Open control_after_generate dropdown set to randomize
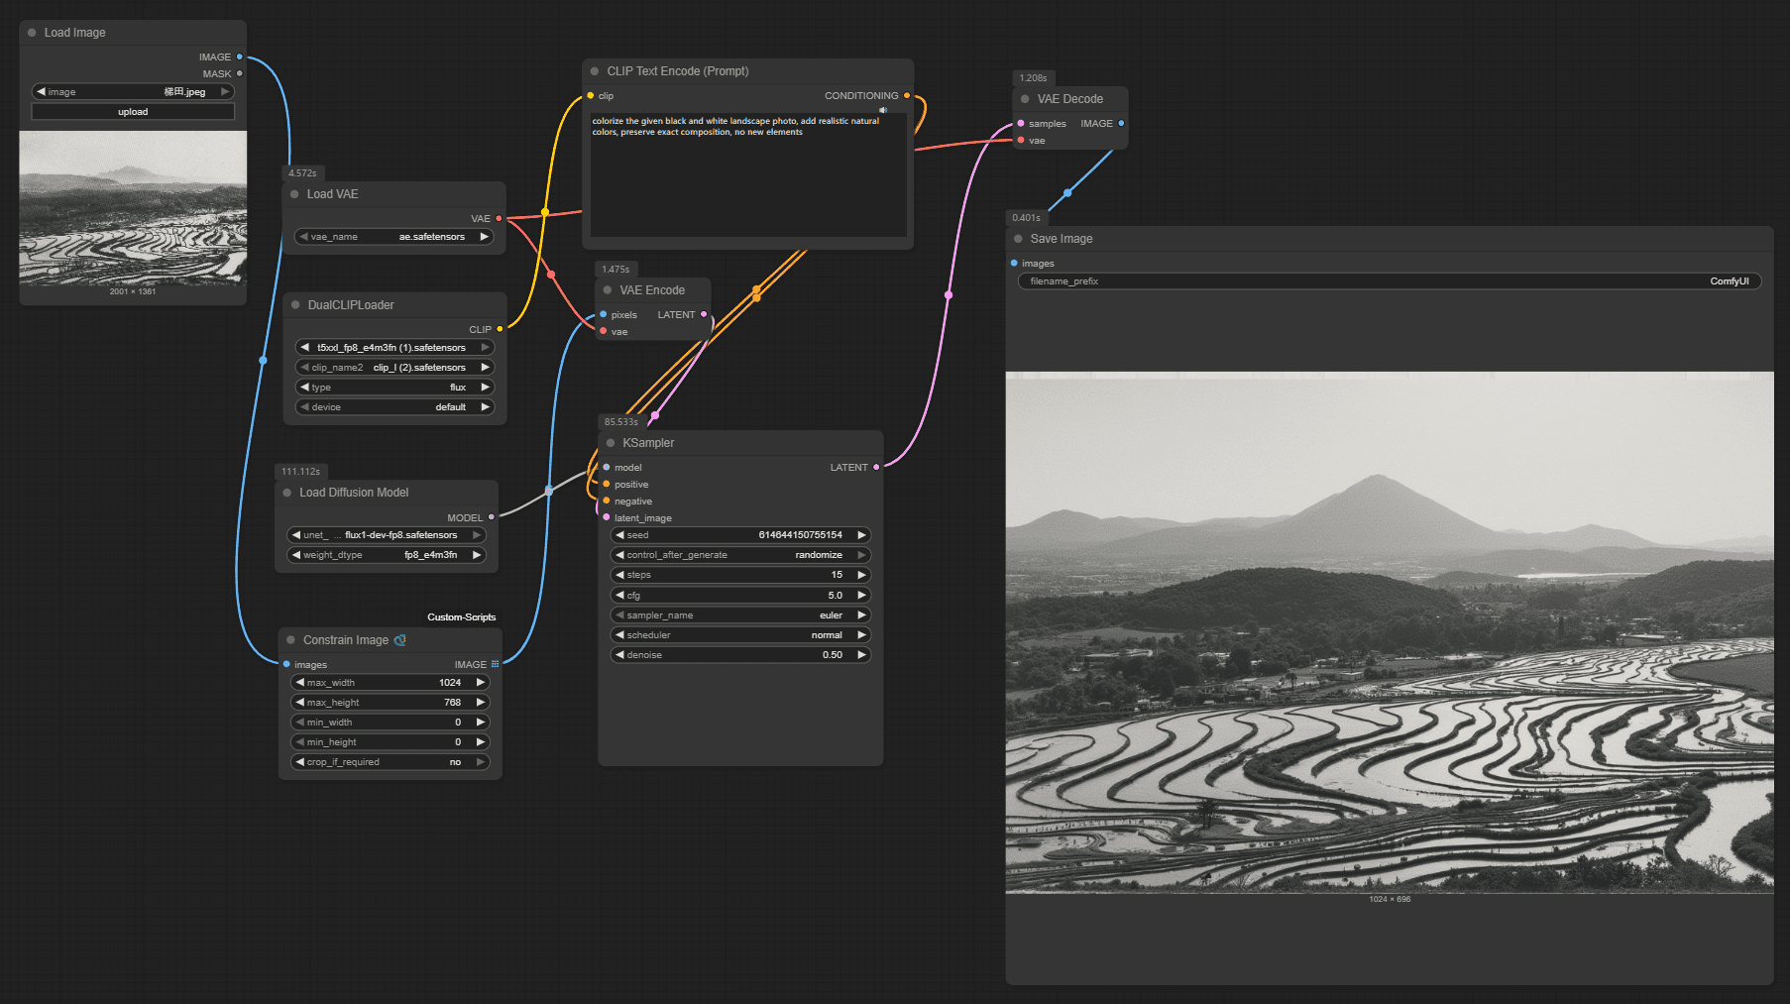Viewport: 1790px width, 1004px height. (740, 555)
